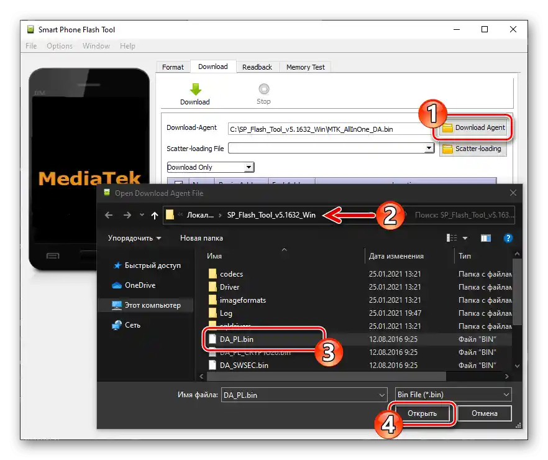Select the Log folder
548x460 pixels.
[x=226, y=313]
